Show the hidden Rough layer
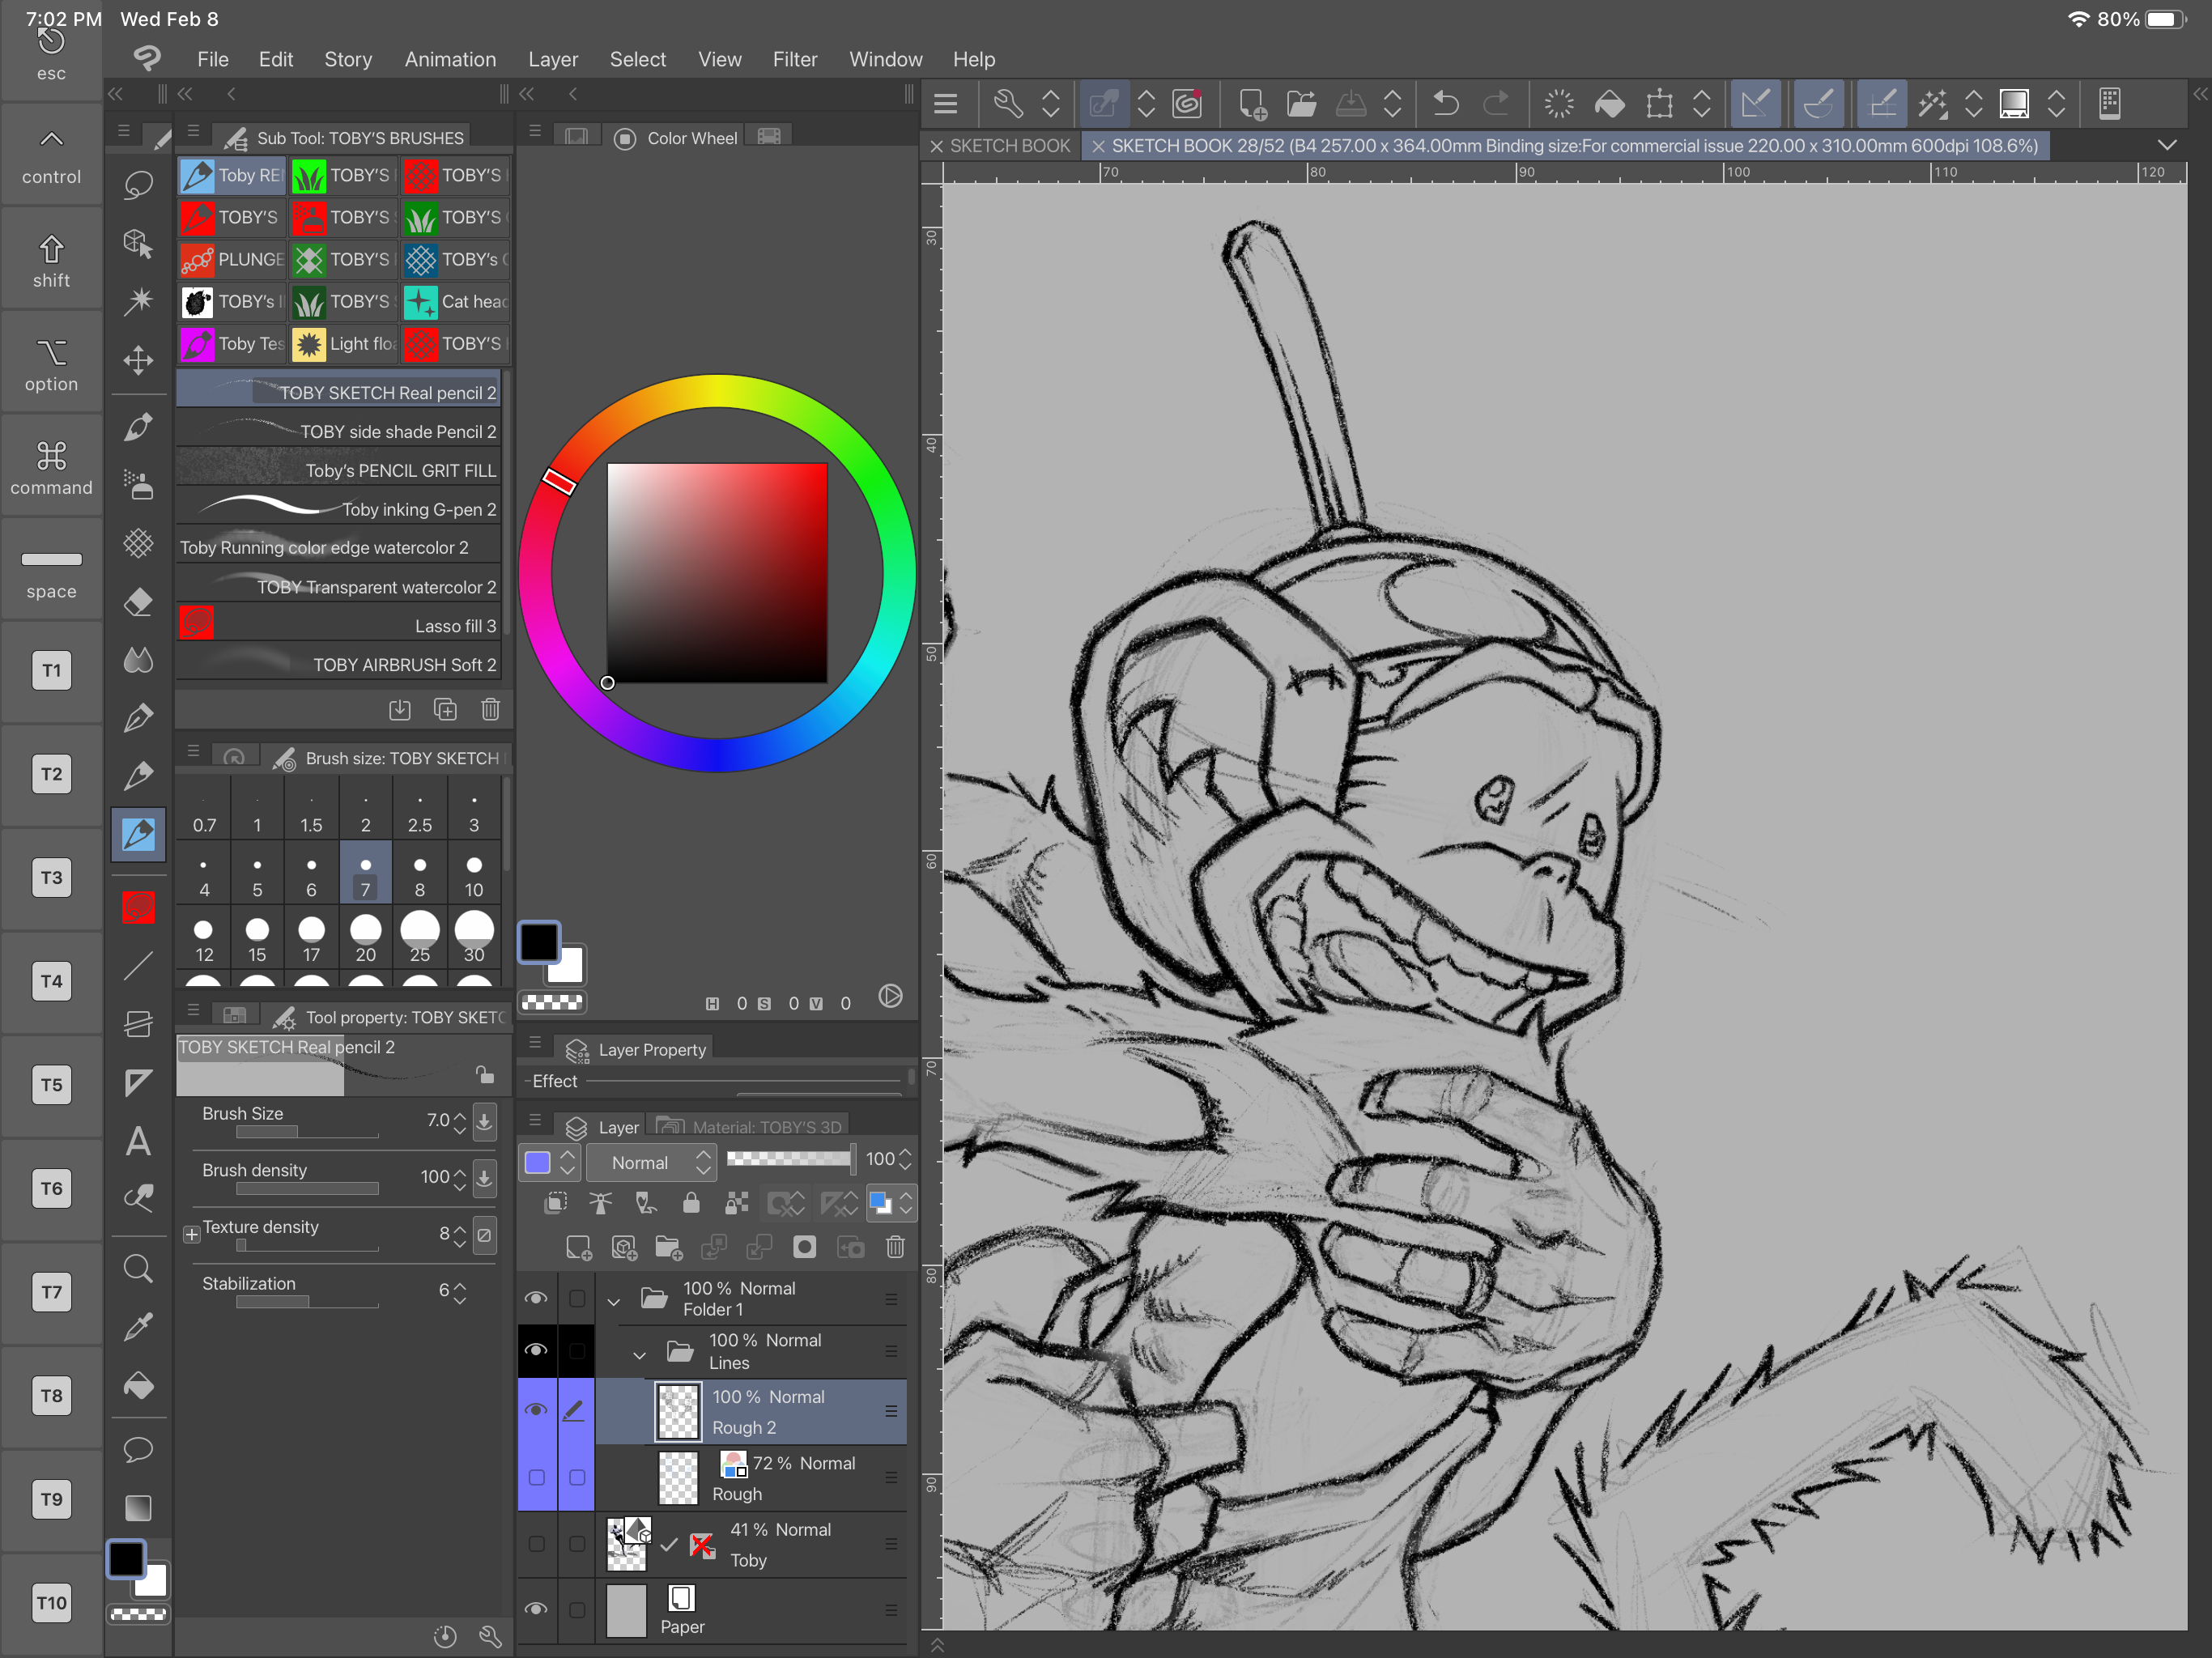 click(536, 1477)
